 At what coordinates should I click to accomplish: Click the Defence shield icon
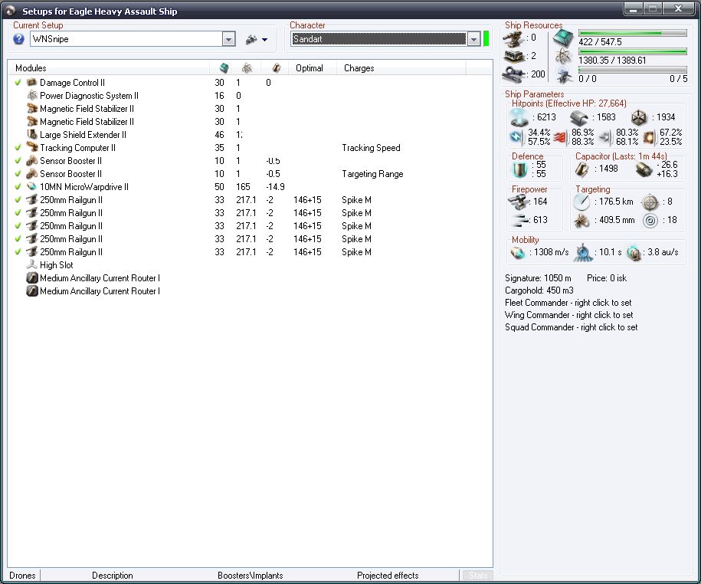520,169
